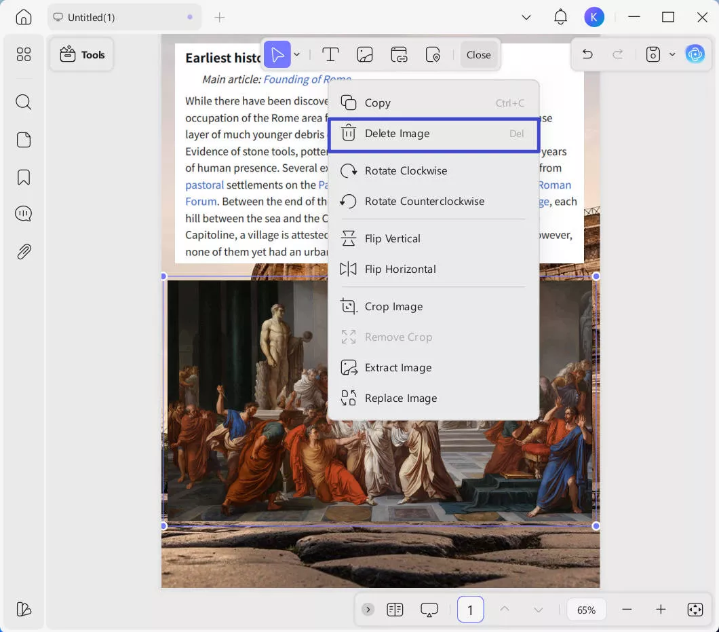Expand the bottom toolbar arrow
Image resolution: width=719 pixels, height=632 pixels.
click(367, 610)
